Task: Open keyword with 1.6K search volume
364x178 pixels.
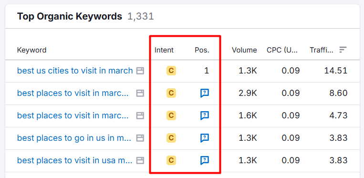Action: click(73, 115)
